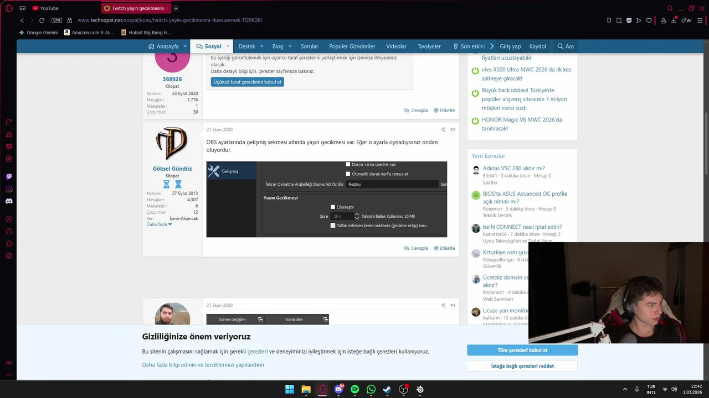Open beIN CONNECT nasıl iptal edilir? topic

point(522,227)
